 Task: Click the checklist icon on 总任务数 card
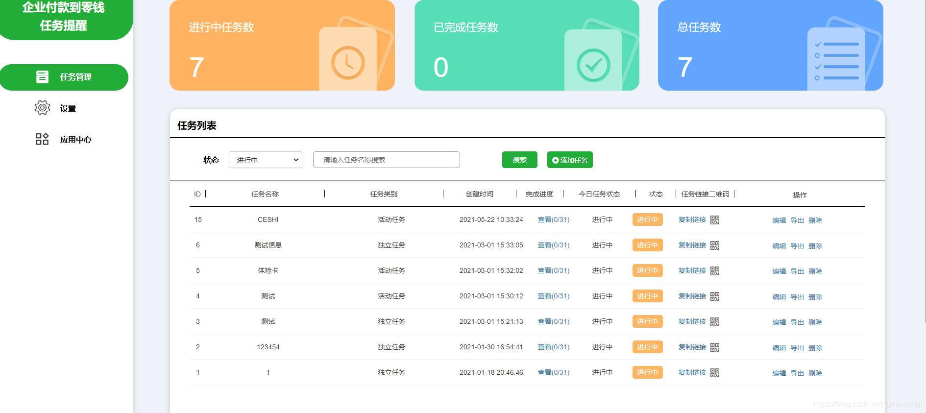[836, 61]
